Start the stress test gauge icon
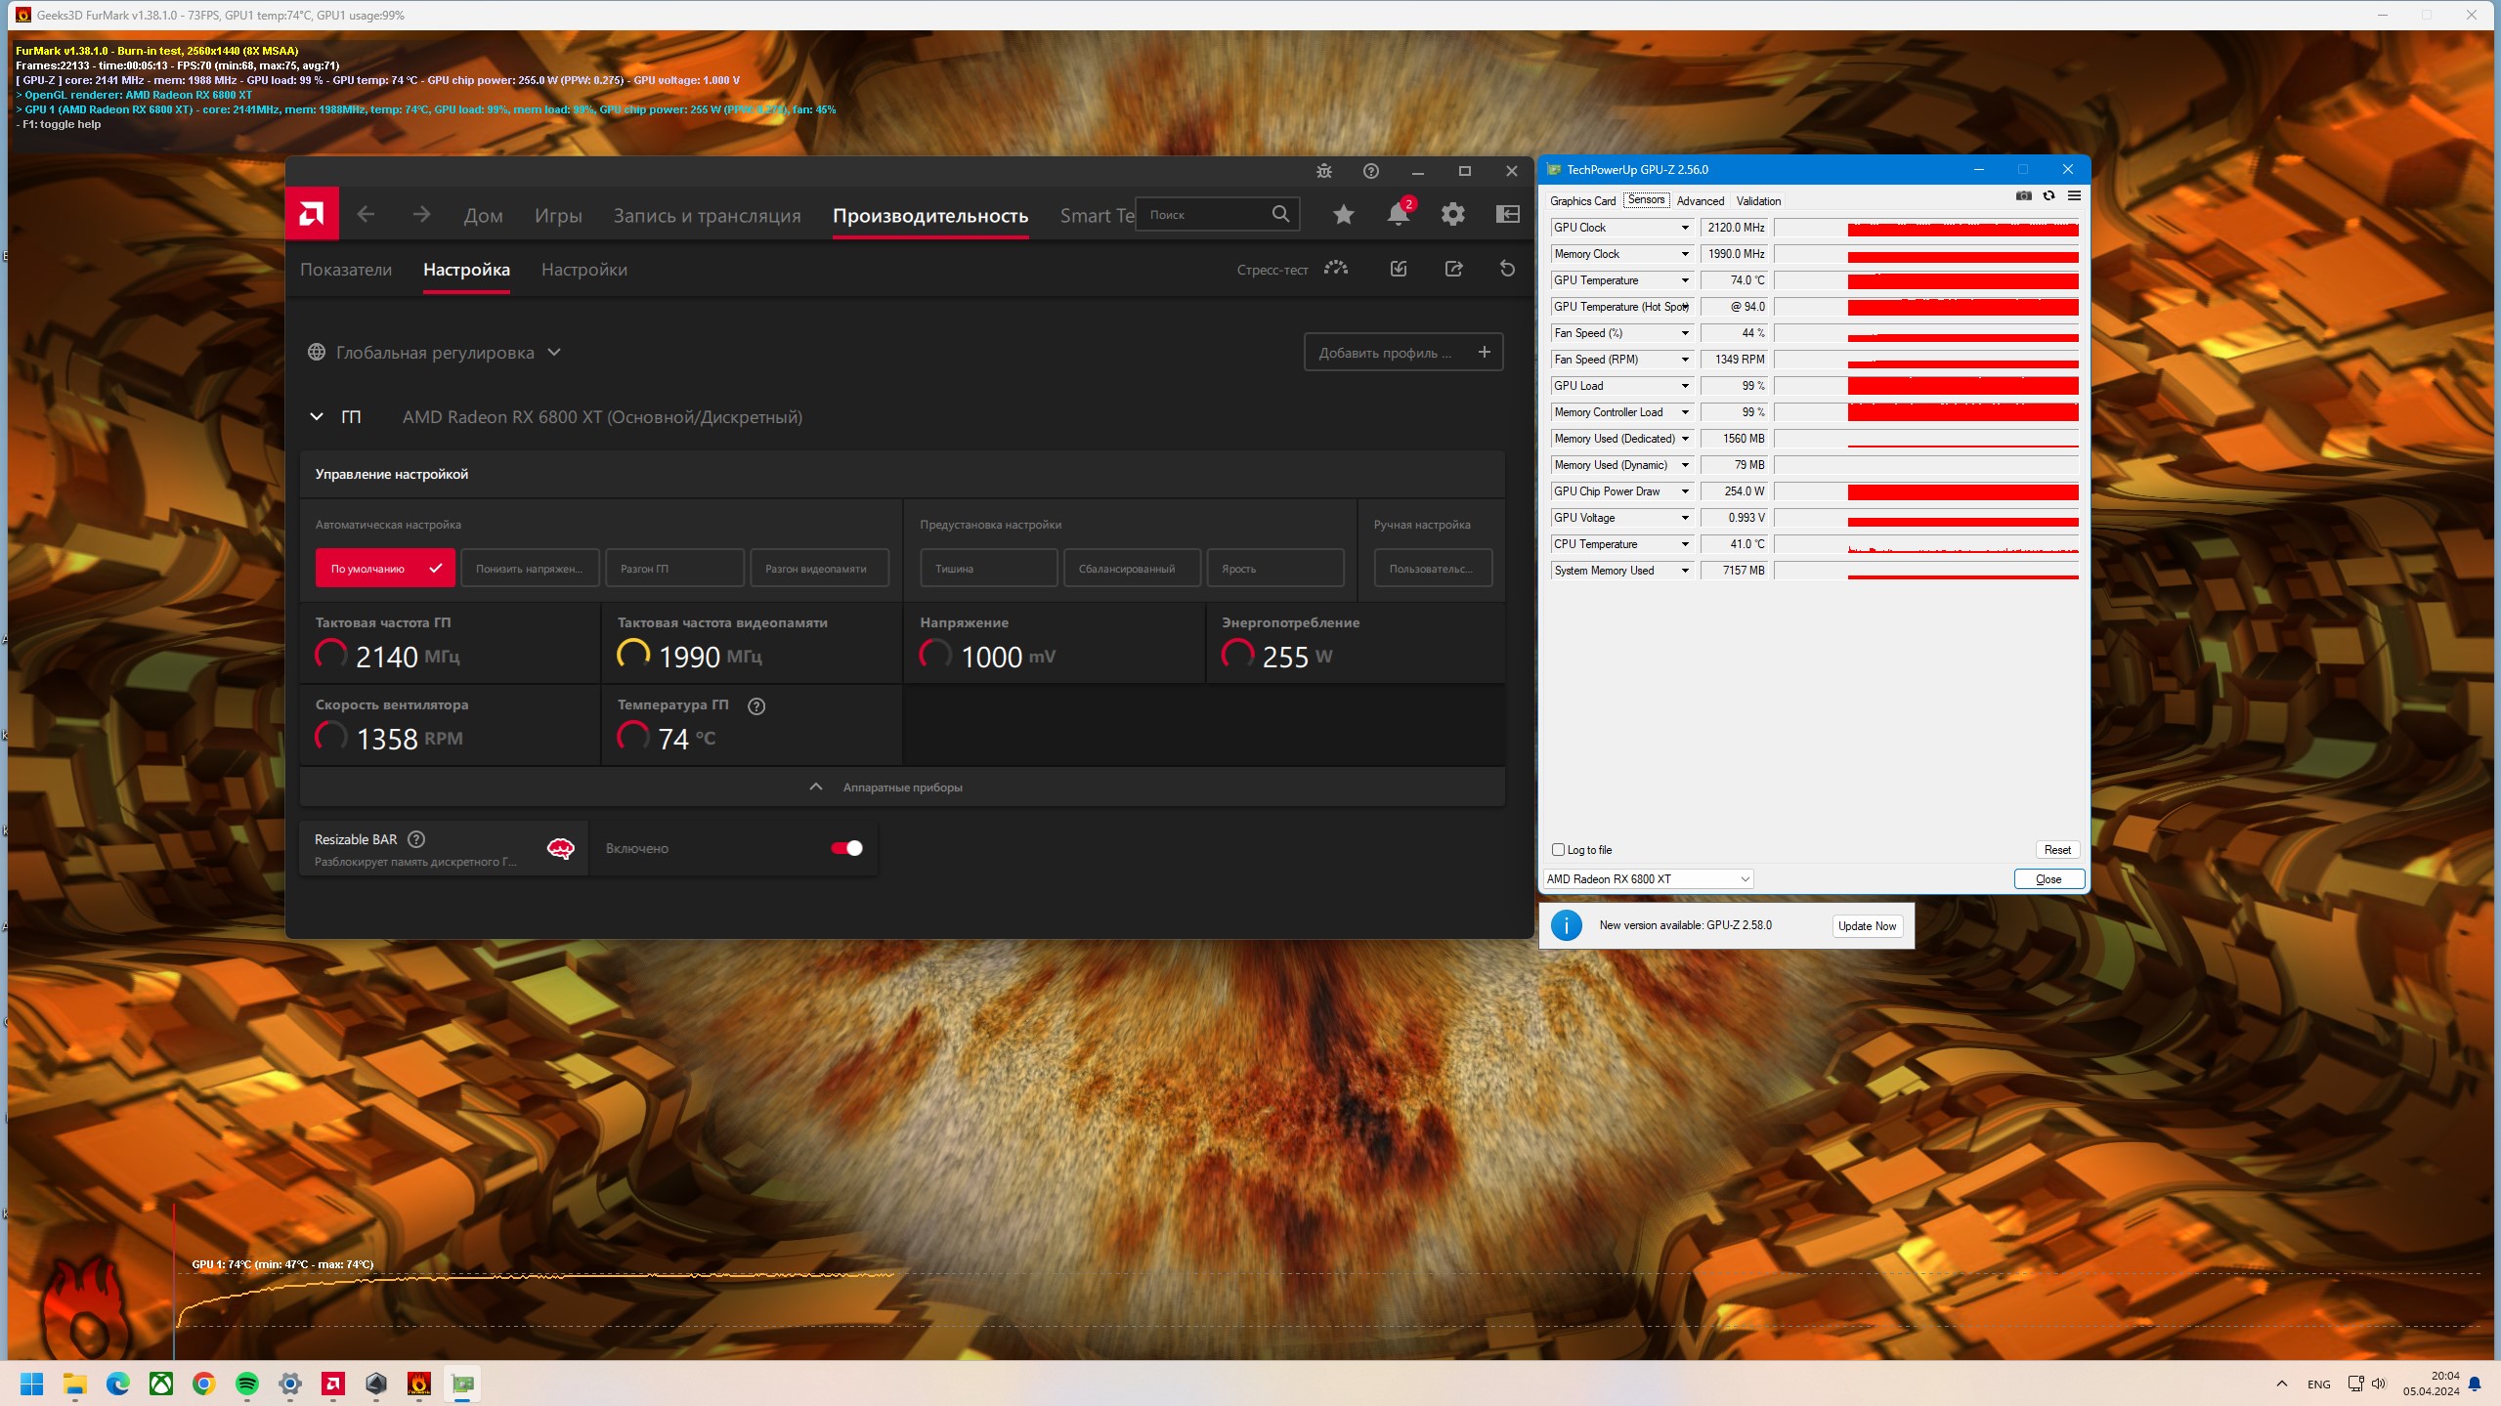Screen dimensions: 2501x1406 [x=1336, y=268]
